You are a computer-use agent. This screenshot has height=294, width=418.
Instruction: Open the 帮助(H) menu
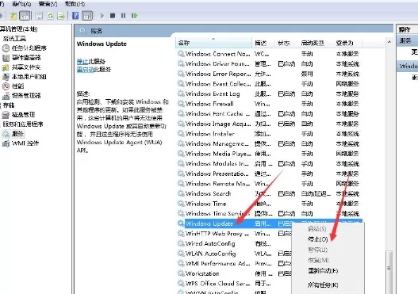pyautogui.click(x=75, y=4)
